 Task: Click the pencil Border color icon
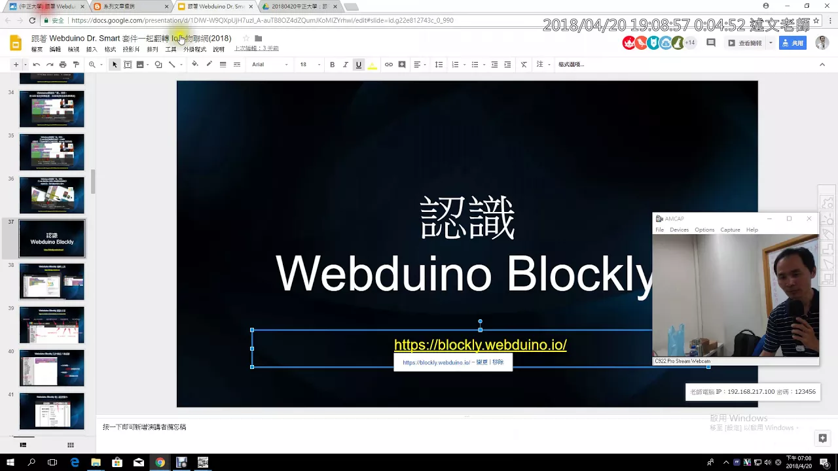pyautogui.click(x=209, y=64)
